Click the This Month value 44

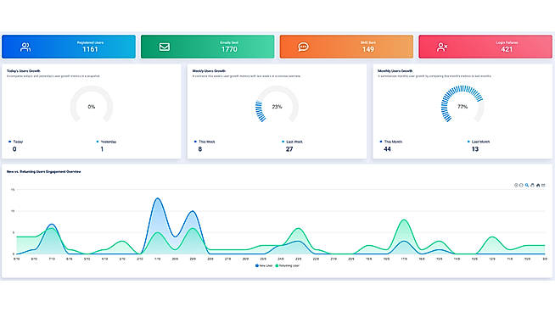click(x=387, y=149)
